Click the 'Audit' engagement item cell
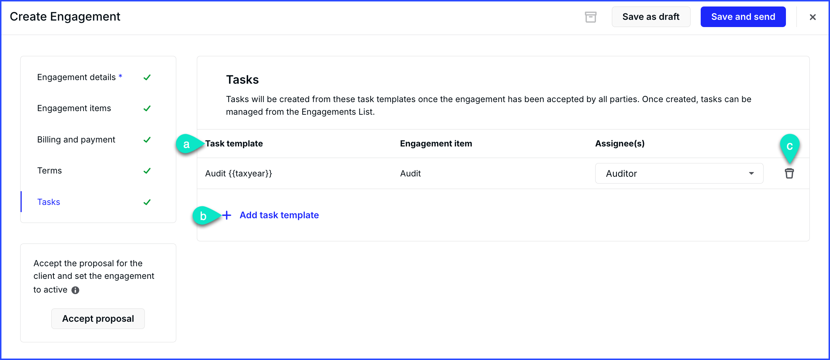 tap(410, 174)
